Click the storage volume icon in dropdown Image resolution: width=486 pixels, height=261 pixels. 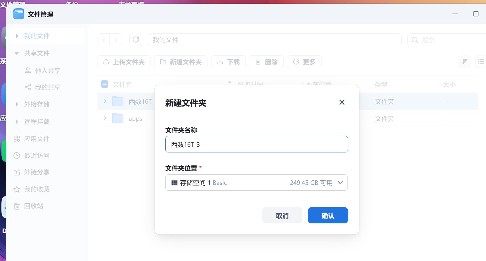pos(174,183)
